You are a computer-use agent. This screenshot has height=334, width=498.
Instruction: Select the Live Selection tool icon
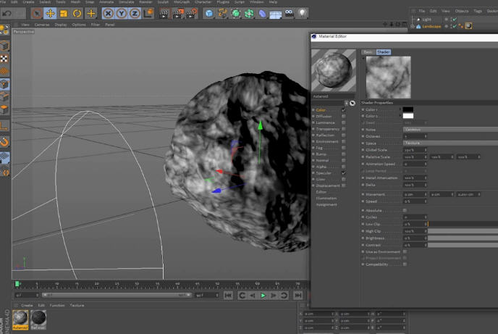(x=37, y=13)
